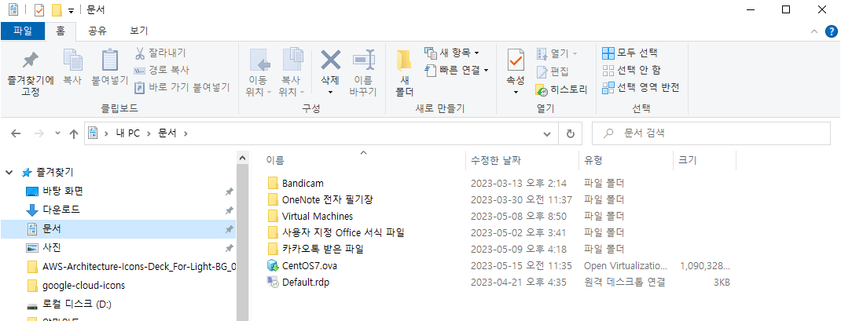This screenshot has height=321, width=841.
Task: Click the 붙여넣기 paste icon
Action: pyautogui.click(x=109, y=67)
